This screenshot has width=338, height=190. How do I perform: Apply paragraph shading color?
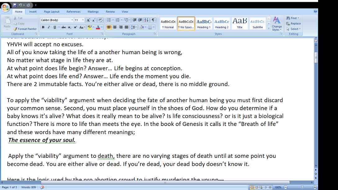click(x=142, y=27)
